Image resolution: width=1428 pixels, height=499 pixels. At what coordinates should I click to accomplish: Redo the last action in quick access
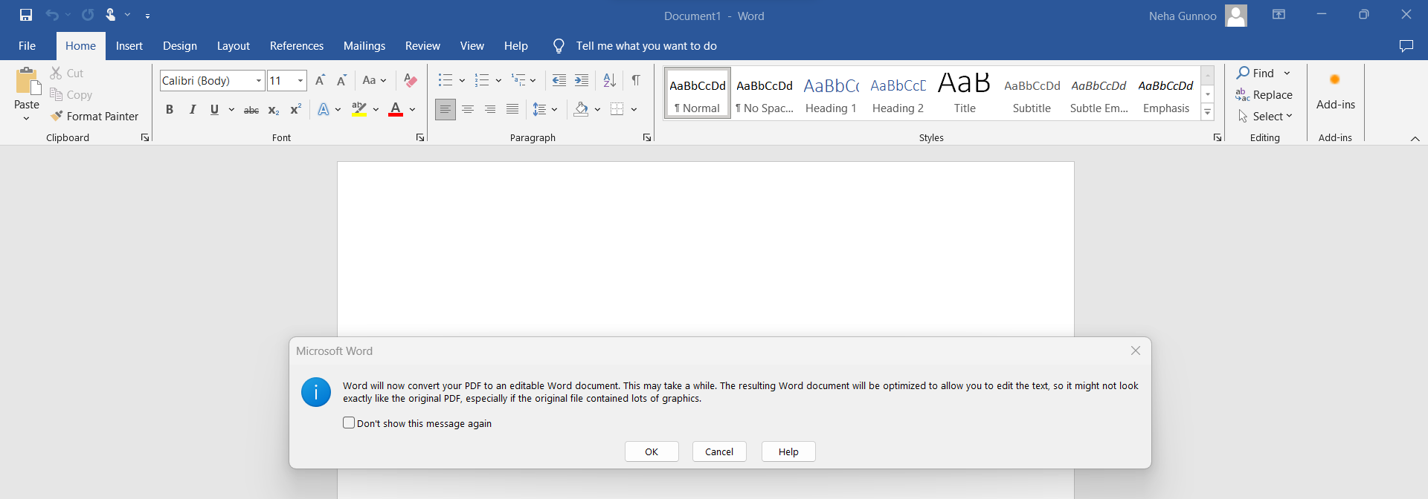88,15
